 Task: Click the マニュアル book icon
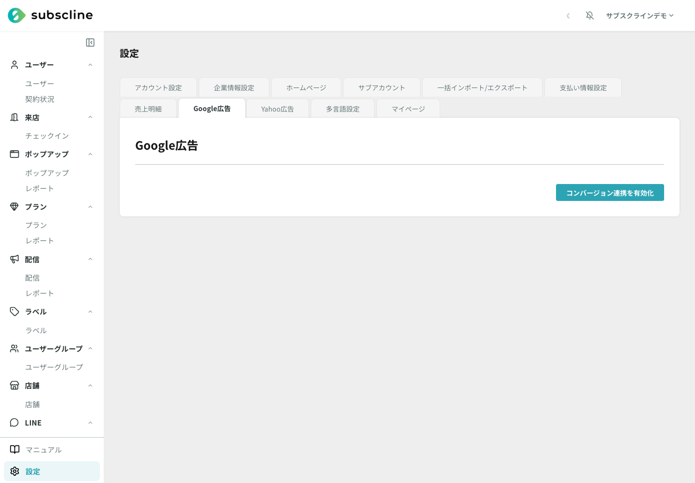(x=15, y=450)
